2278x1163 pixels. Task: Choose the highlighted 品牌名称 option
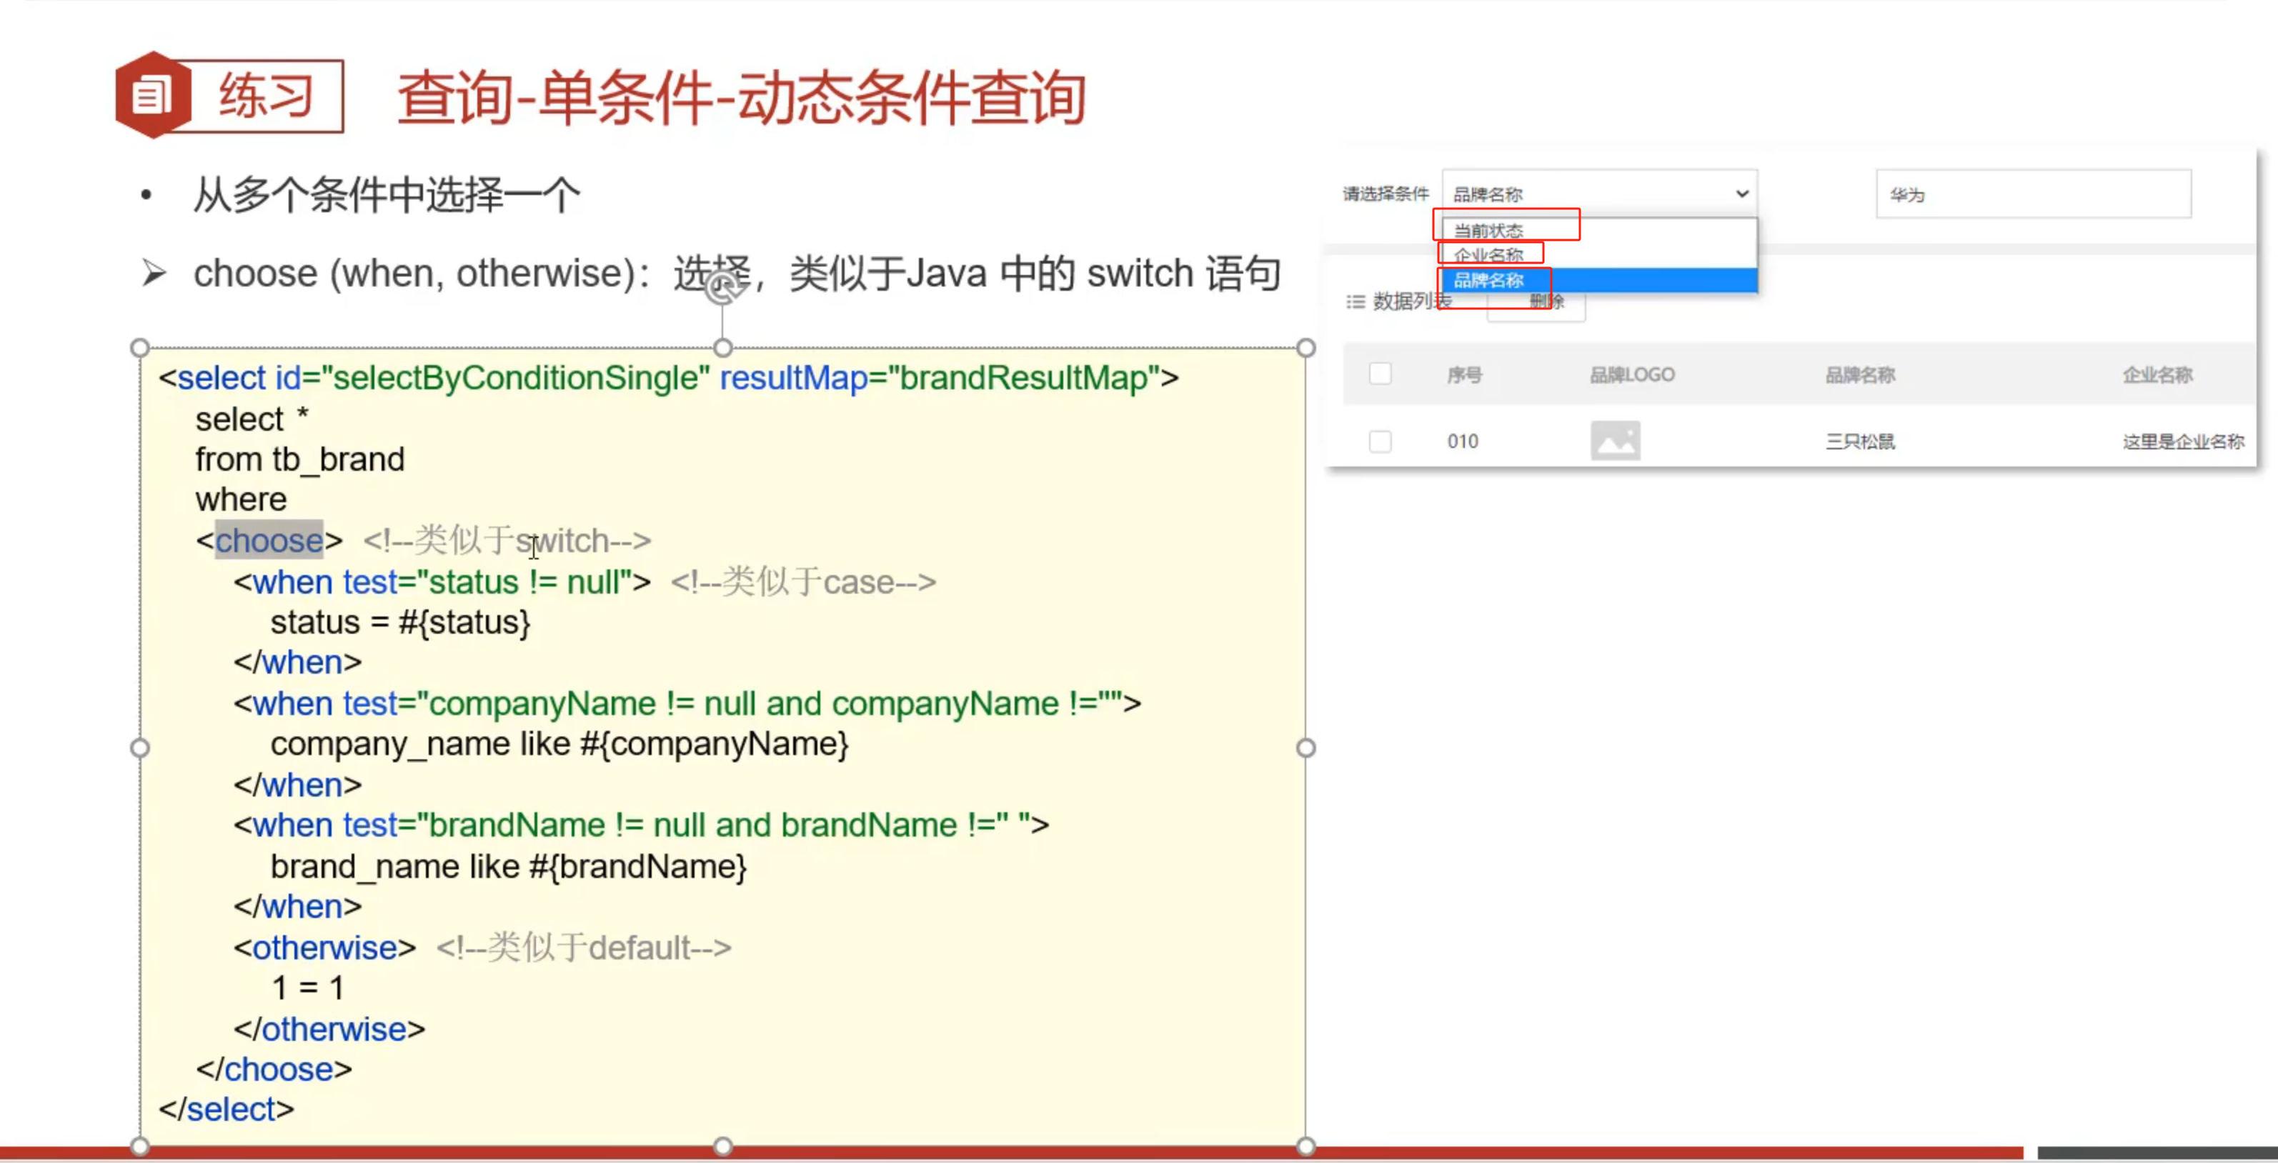tap(1599, 280)
